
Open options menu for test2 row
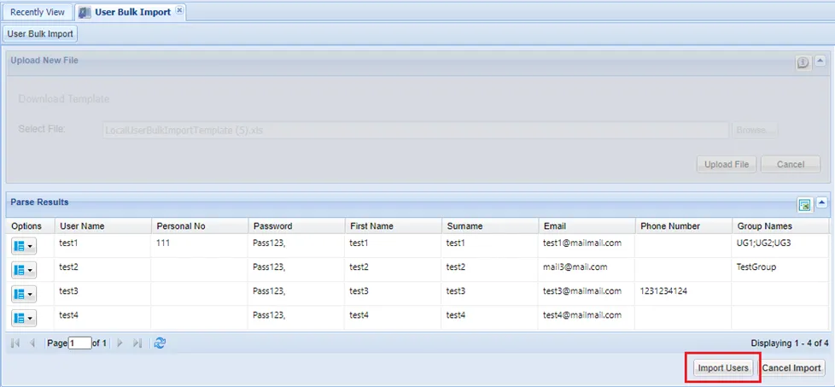coord(23,270)
